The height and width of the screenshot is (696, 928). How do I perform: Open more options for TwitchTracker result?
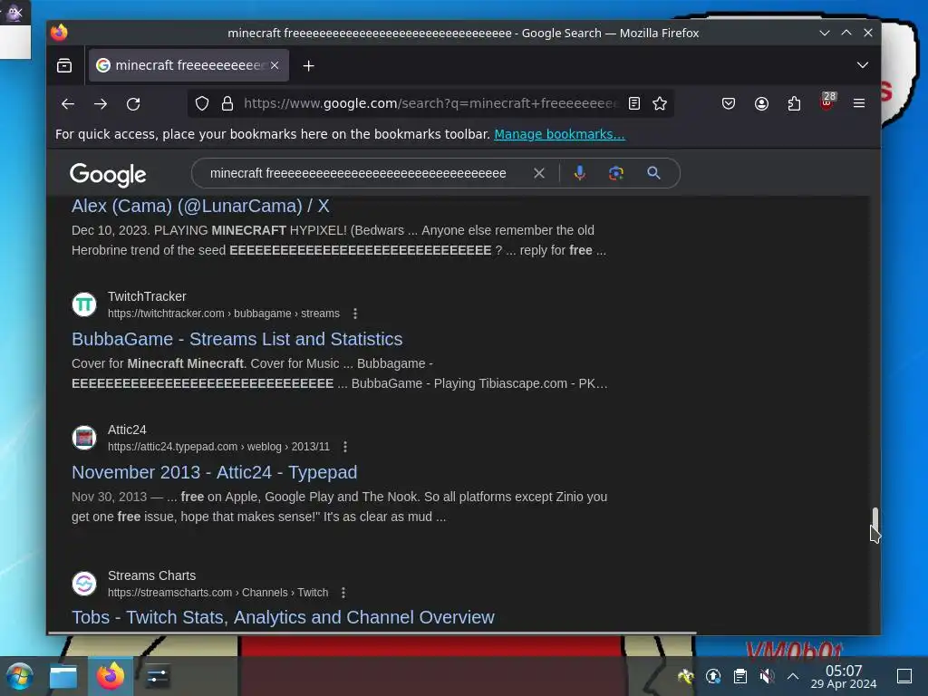355,314
